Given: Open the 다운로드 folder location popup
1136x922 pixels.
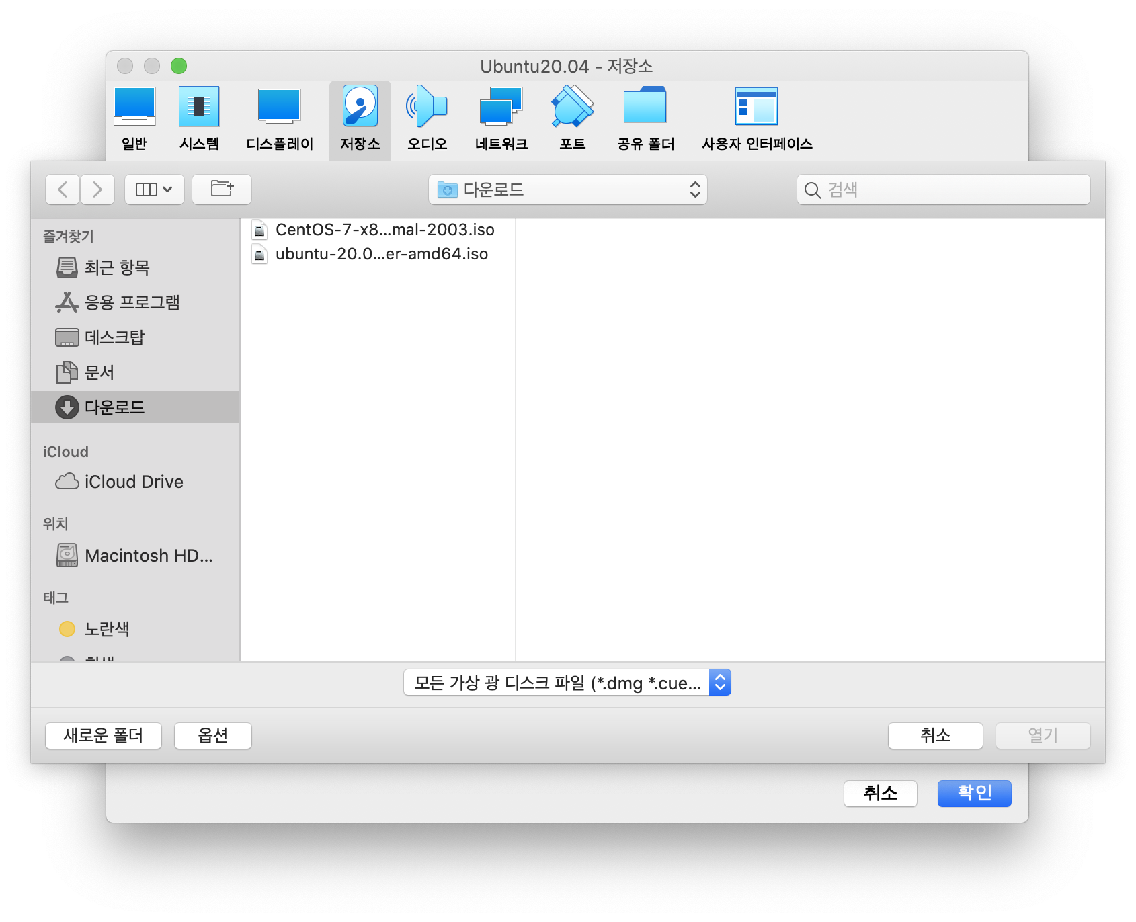Looking at the screenshot, I should (568, 190).
